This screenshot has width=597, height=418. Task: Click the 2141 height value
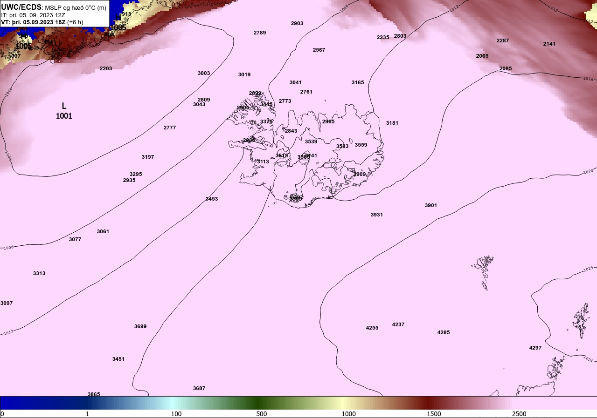click(x=549, y=44)
